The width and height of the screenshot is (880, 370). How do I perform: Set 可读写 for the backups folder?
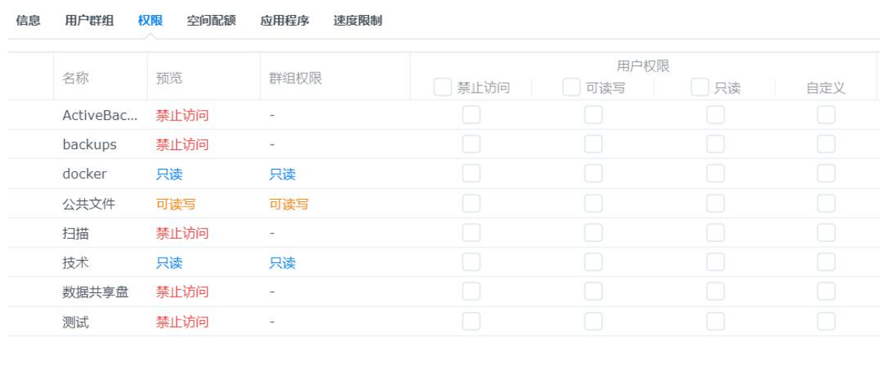pos(594,145)
